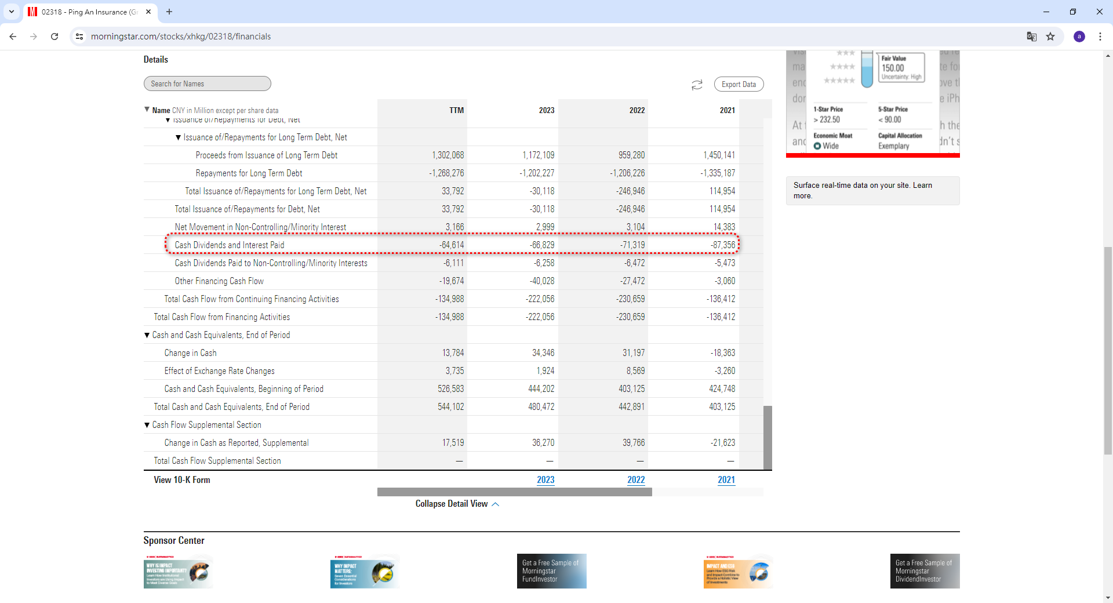Click the Exemplary capital allocation label
Image resolution: width=1113 pixels, height=603 pixels.
(893, 146)
